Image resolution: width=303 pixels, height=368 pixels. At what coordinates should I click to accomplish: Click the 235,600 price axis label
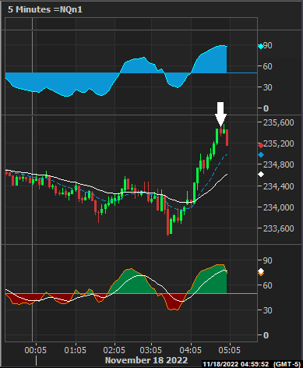[279, 122]
